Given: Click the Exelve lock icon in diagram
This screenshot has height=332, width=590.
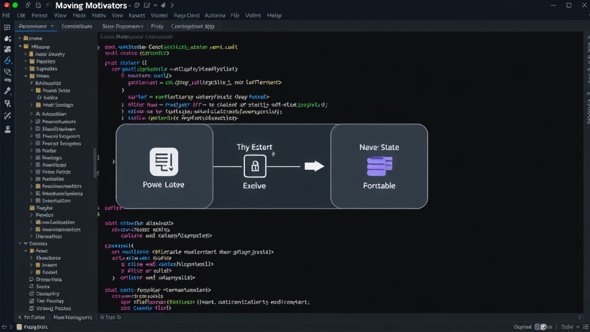Looking at the screenshot, I should click(255, 166).
